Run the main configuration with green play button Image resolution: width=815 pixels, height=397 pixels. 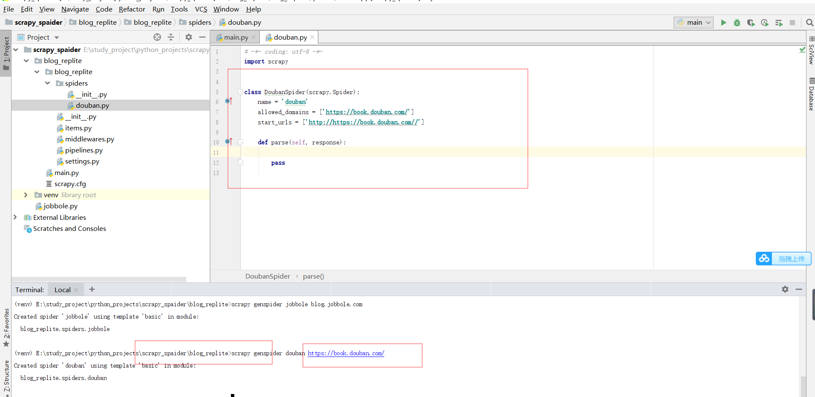click(x=723, y=23)
